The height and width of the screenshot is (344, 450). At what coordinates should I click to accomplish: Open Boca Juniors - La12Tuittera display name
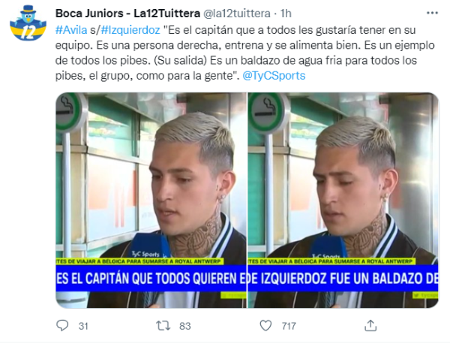coord(127,14)
